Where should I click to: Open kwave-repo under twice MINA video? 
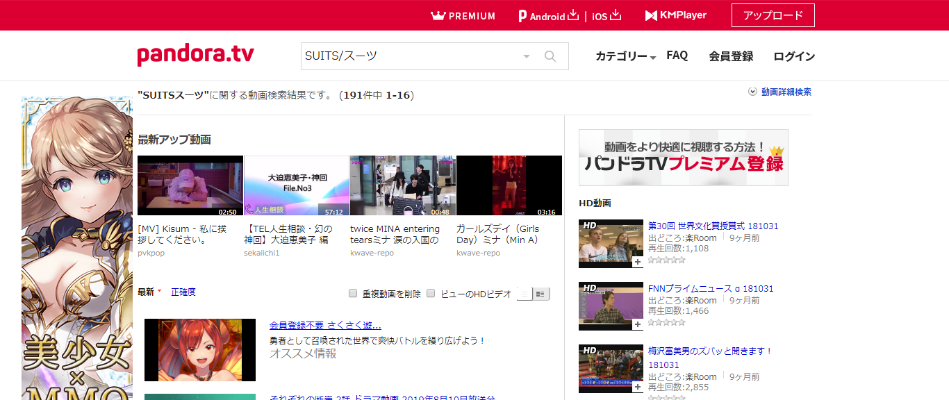pyautogui.click(x=372, y=253)
